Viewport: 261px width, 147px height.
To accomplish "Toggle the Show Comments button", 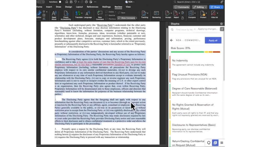I will pos(127,18).
